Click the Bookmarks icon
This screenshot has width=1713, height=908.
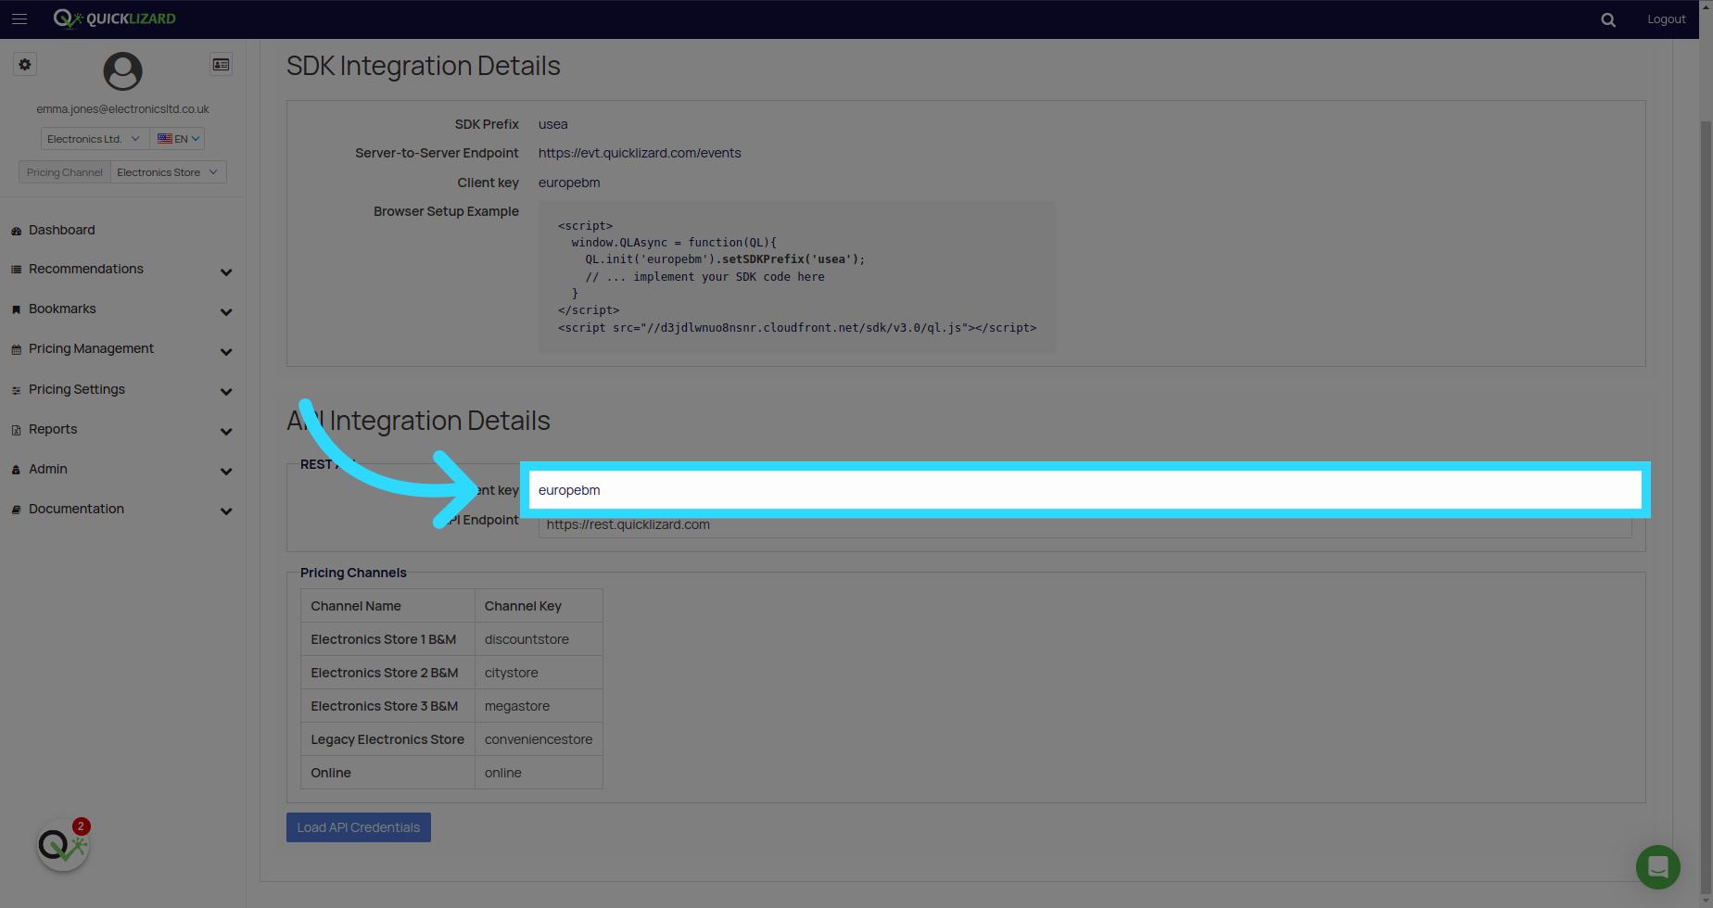(16, 309)
